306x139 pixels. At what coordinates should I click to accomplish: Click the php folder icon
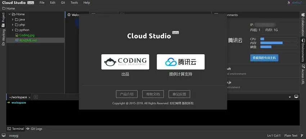coord(17,25)
